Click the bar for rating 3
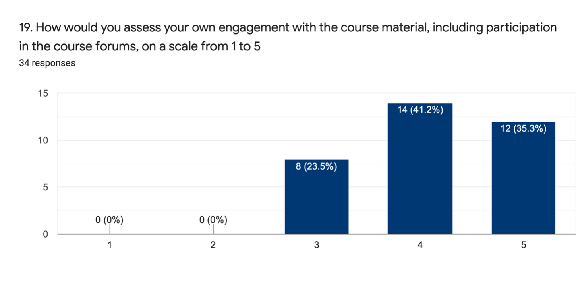This screenshot has height=294, width=576. coord(317,201)
